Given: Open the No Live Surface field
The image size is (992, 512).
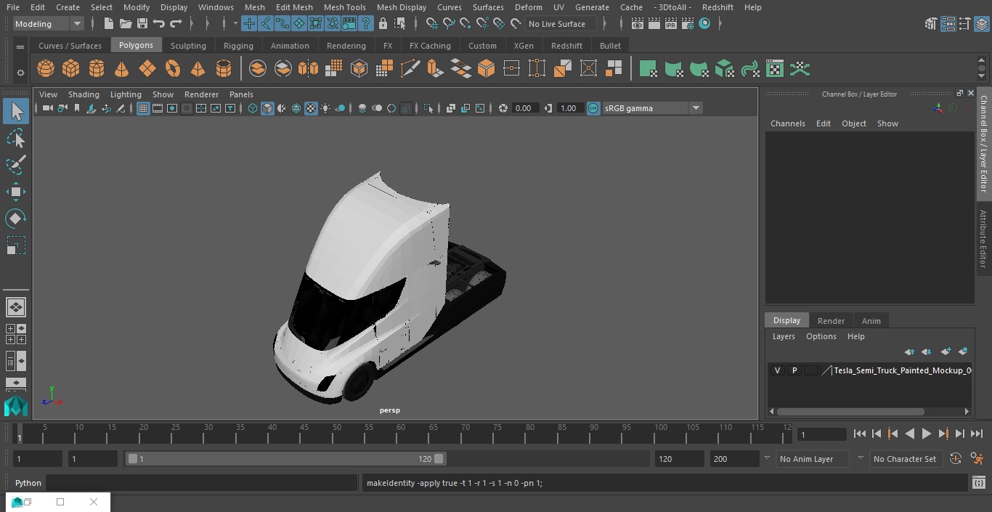Looking at the screenshot, I should coord(560,24).
